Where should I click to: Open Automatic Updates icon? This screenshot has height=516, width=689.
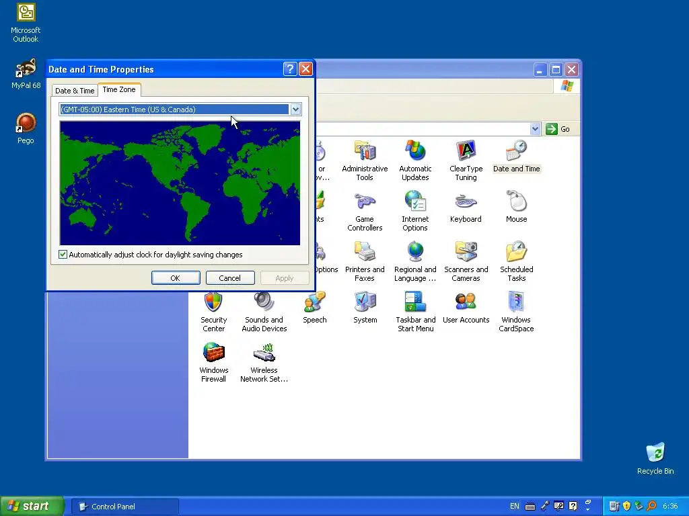coord(415,161)
